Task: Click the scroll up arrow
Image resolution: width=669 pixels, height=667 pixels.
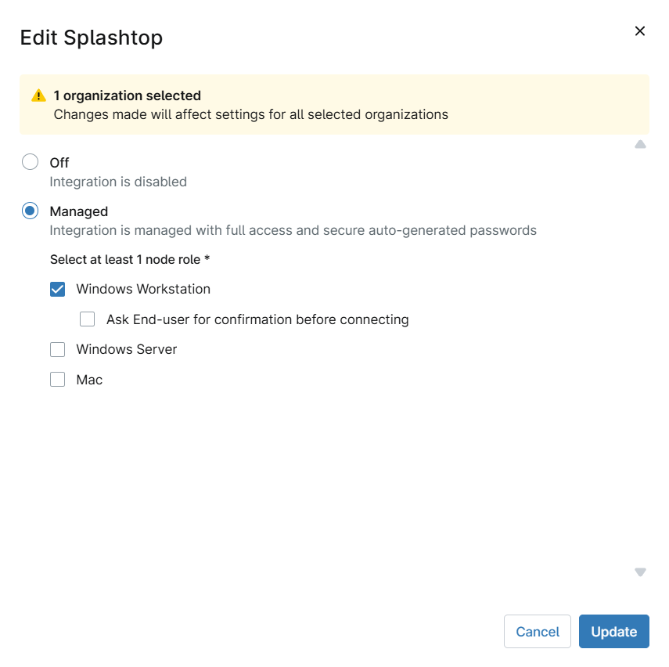Action: pos(640,144)
